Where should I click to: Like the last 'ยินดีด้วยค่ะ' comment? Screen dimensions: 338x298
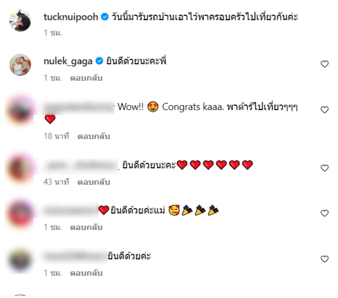coord(324,259)
